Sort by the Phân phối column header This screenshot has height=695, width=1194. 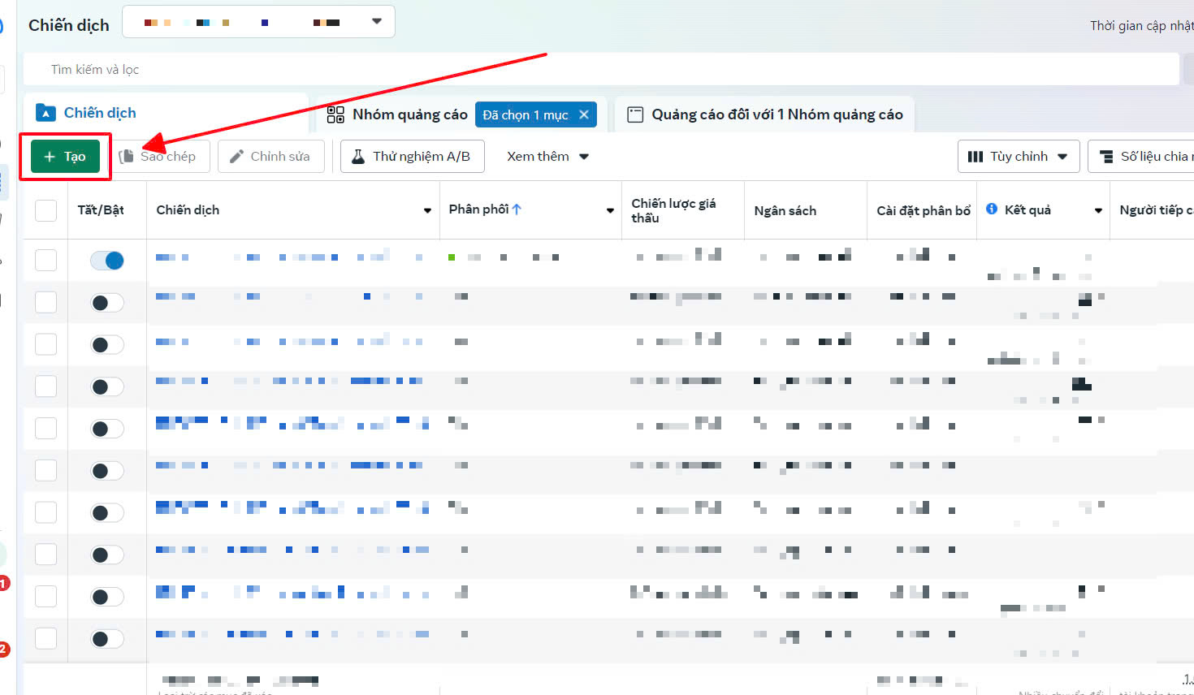[485, 209]
